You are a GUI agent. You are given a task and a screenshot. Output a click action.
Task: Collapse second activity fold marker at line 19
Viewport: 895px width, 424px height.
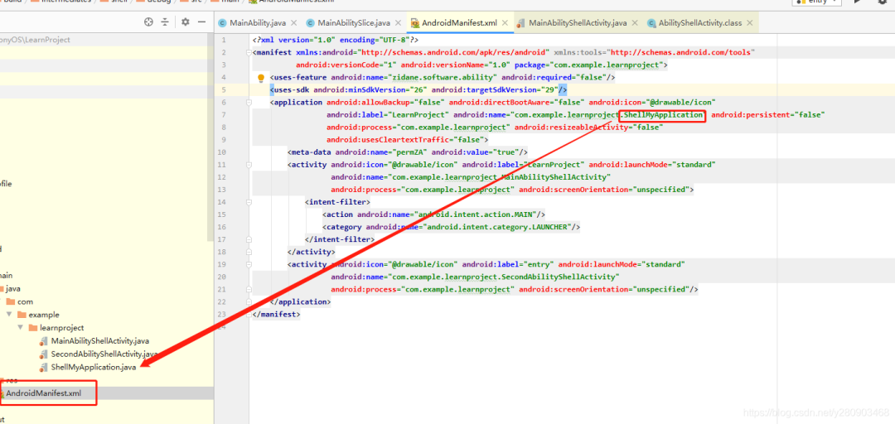click(249, 264)
